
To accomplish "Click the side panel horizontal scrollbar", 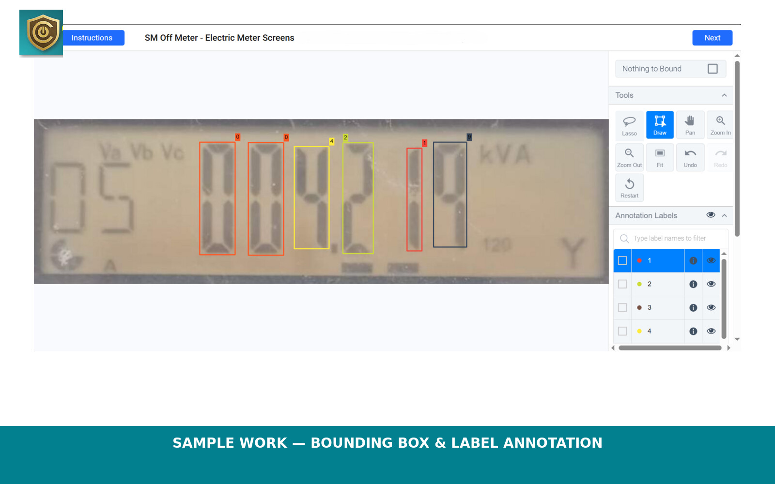I will (670, 348).
